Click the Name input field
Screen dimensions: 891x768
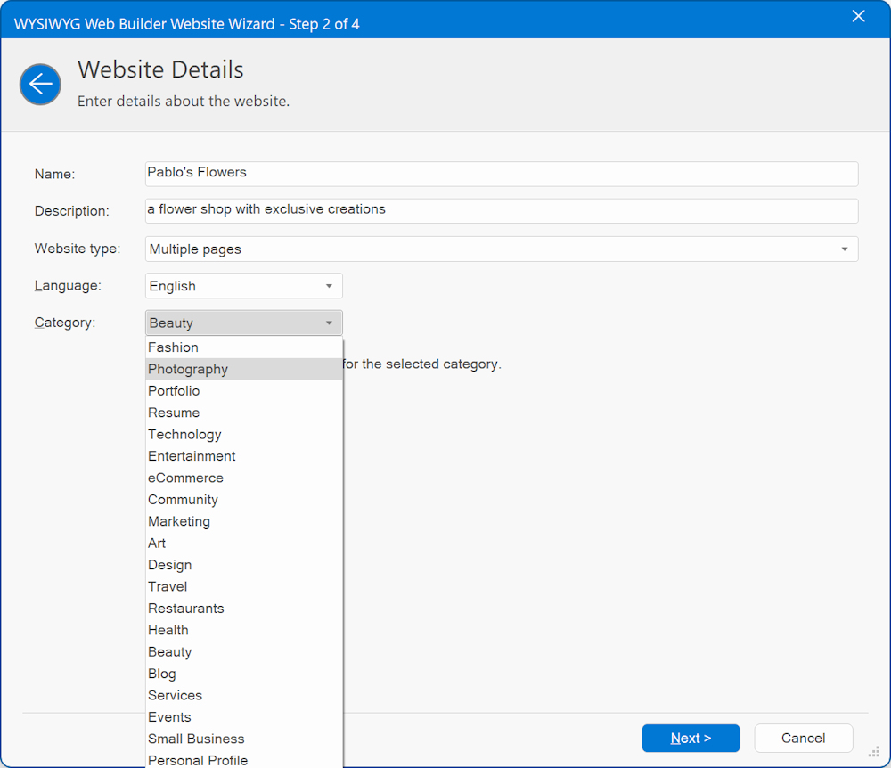(x=501, y=173)
